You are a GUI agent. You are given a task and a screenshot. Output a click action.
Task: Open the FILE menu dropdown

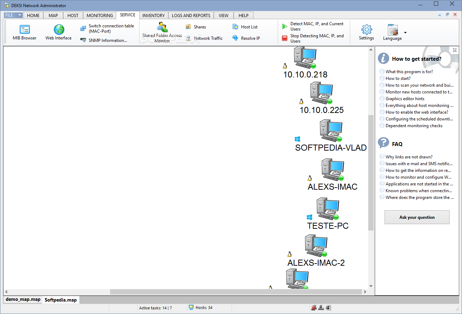pyautogui.click(x=13, y=15)
